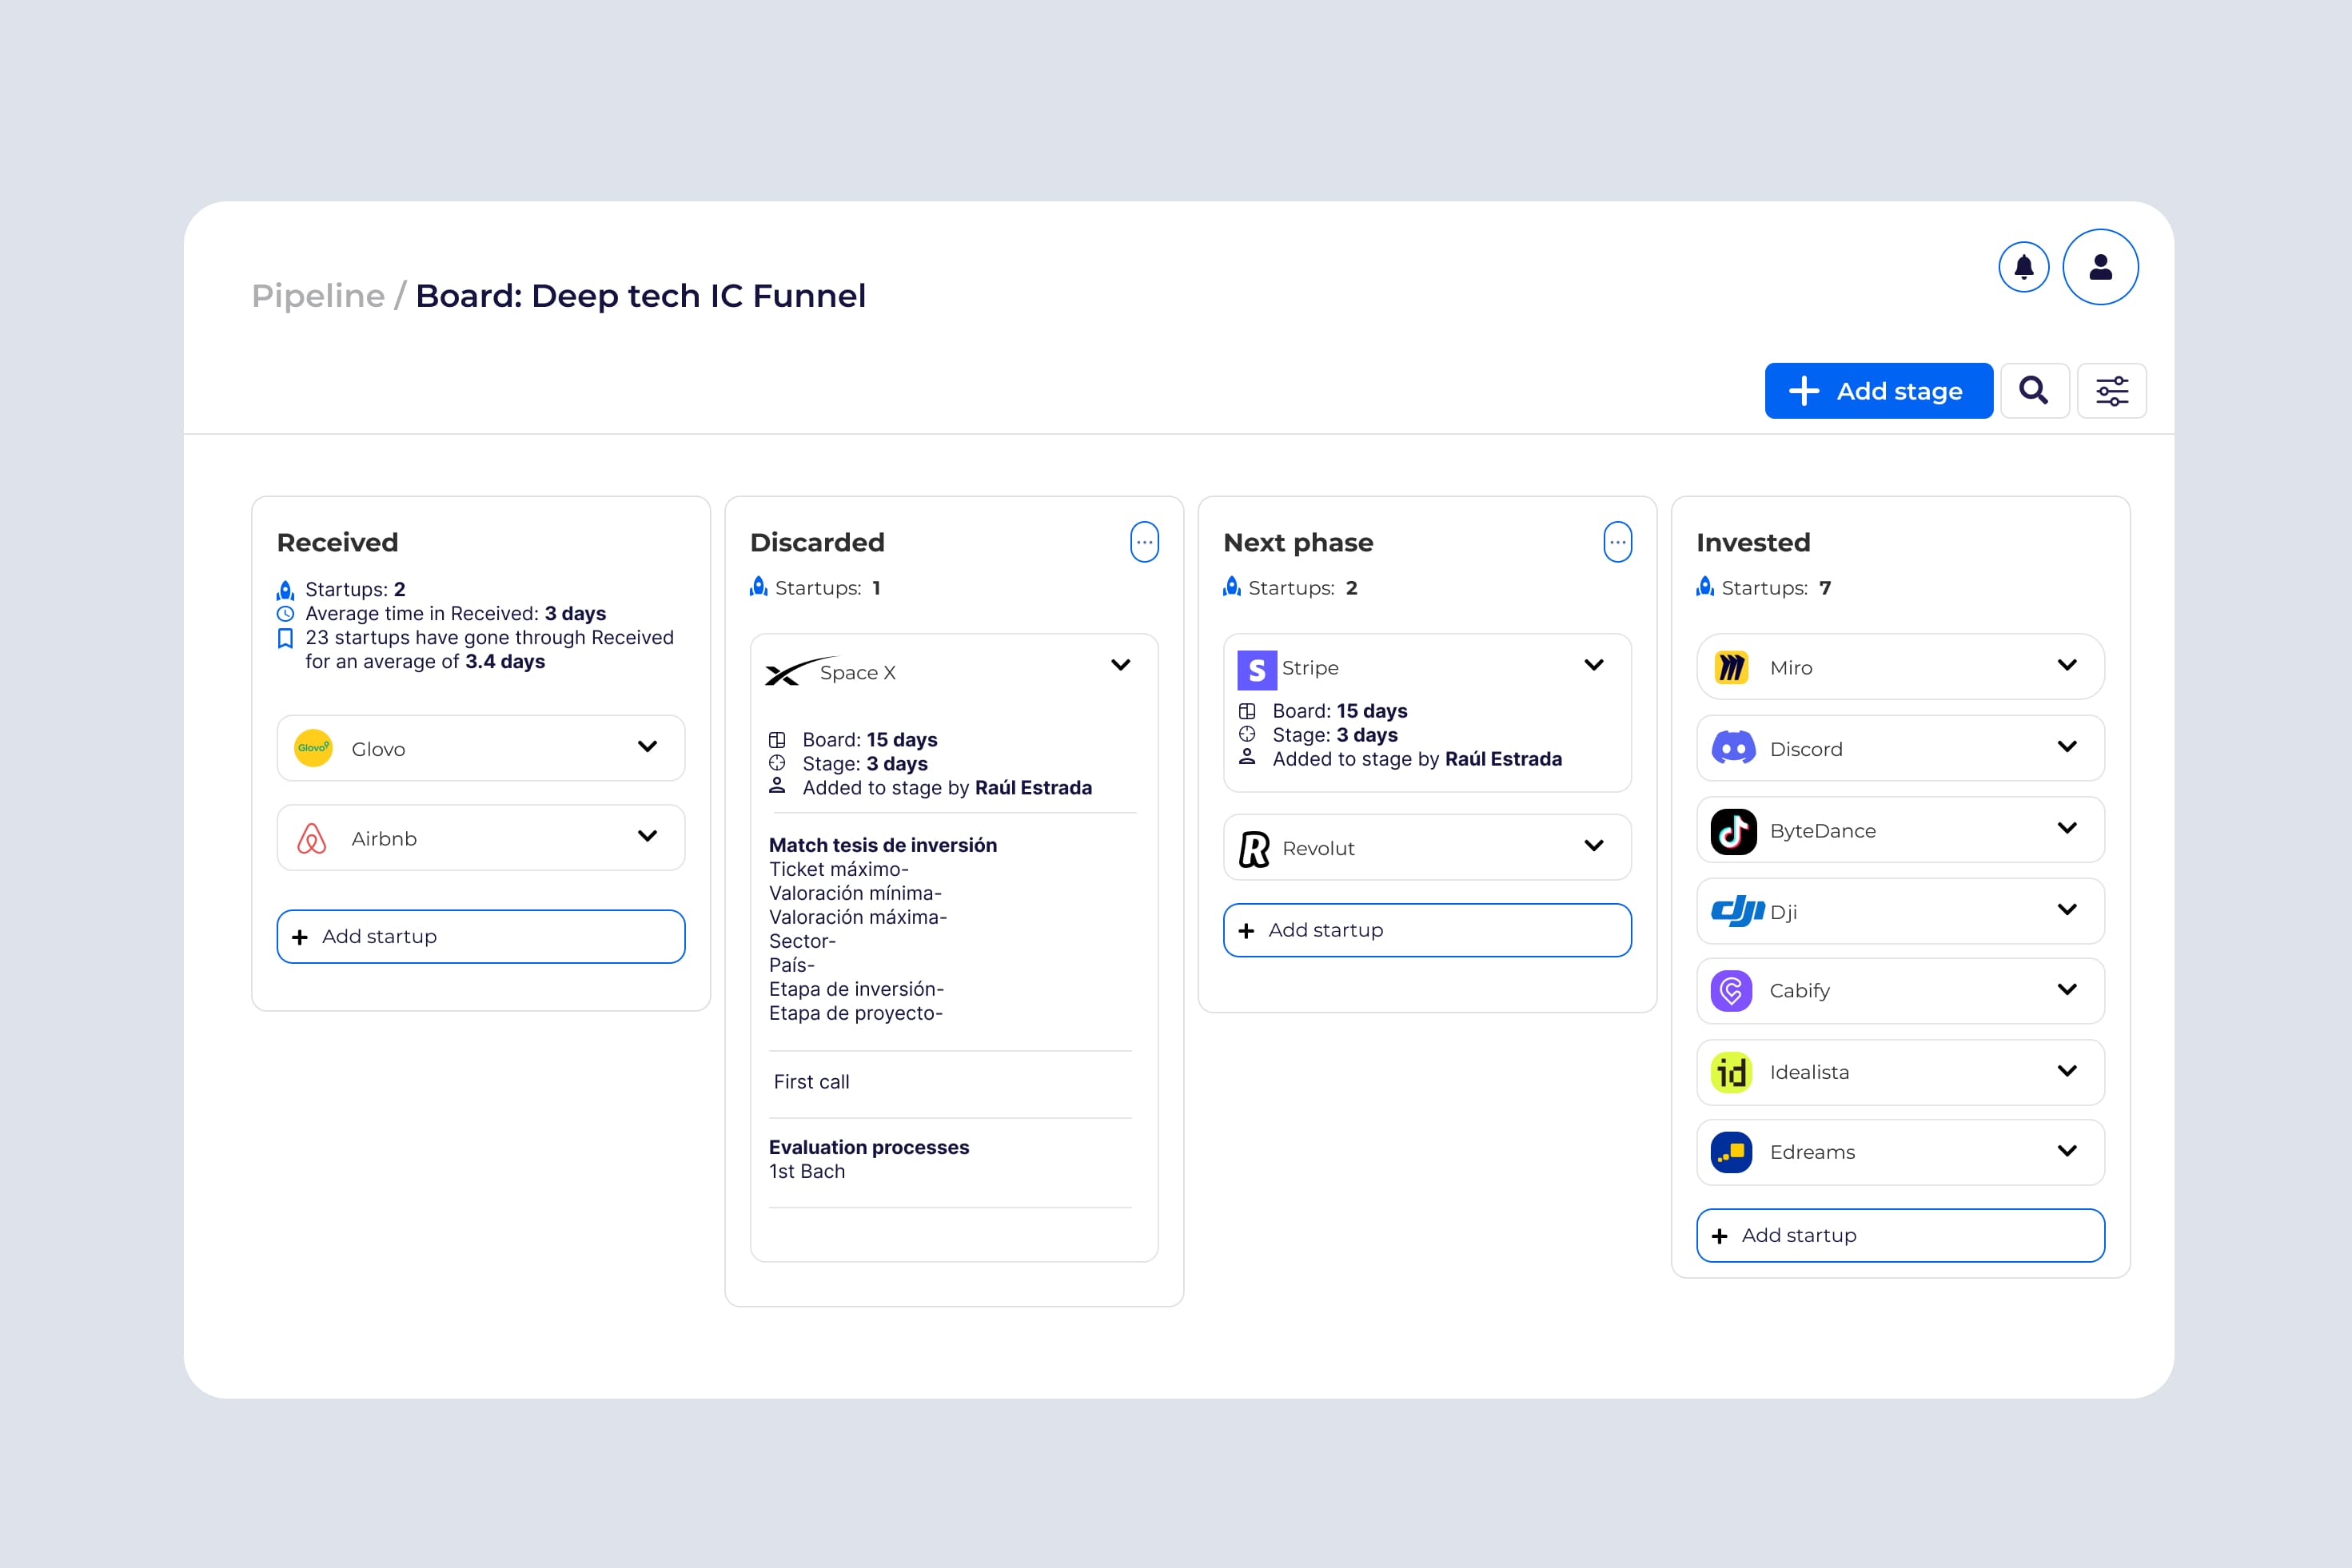Click the ByteDance logo icon
The width and height of the screenshot is (2352, 1568).
pos(1732,830)
